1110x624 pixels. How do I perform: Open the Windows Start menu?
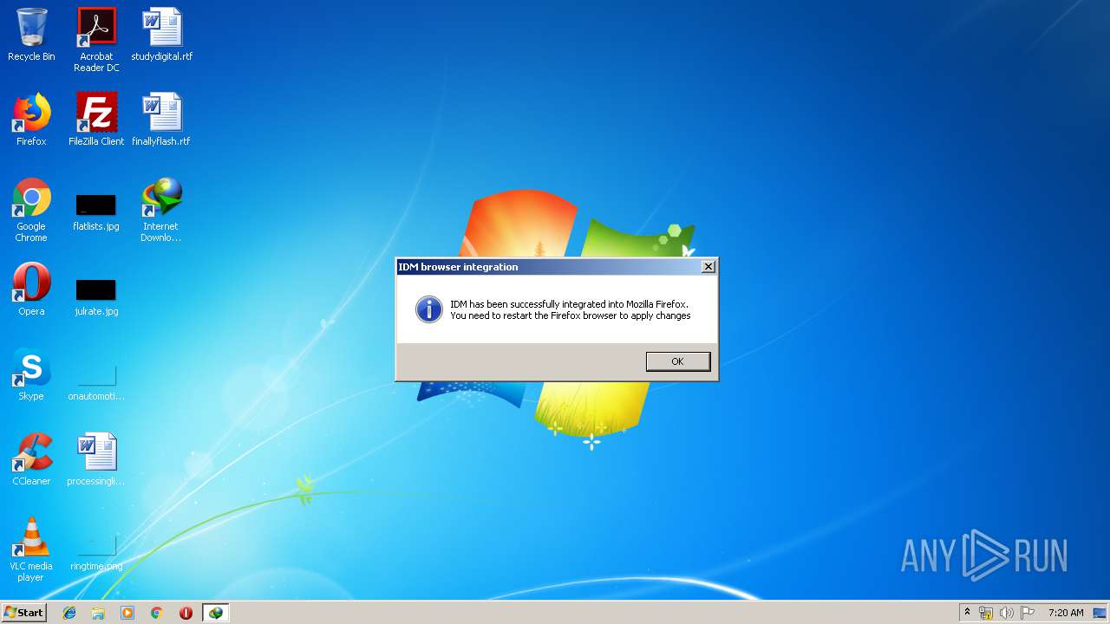coord(23,613)
